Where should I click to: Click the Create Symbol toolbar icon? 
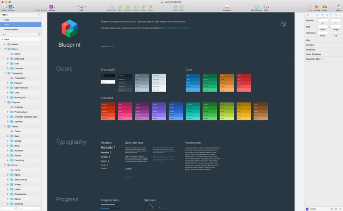coord(41,7)
